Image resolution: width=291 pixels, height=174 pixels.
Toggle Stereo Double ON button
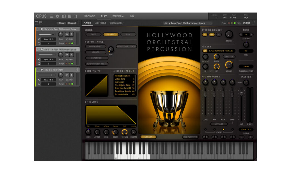pyautogui.click(x=212, y=35)
